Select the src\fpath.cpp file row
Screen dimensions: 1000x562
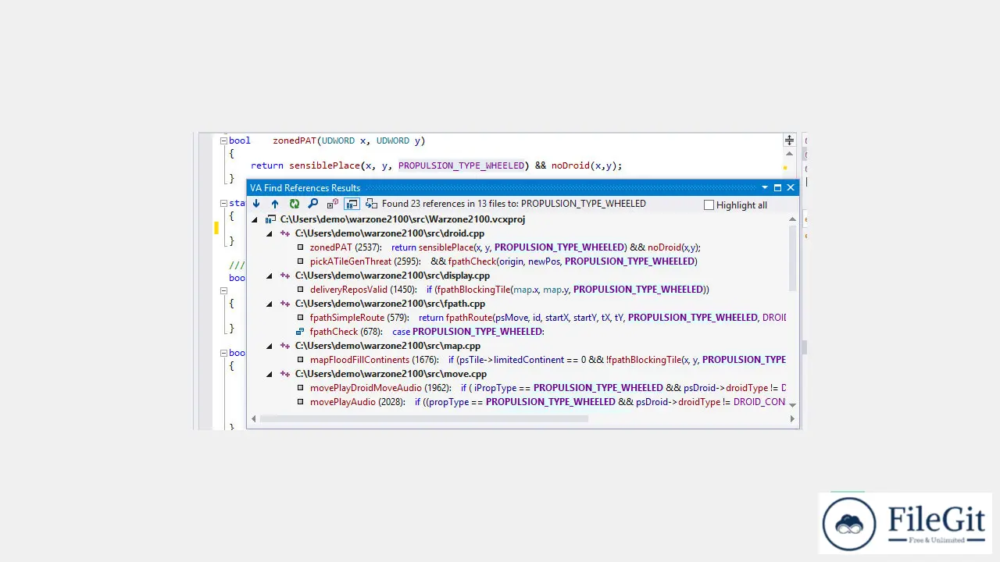tap(390, 304)
